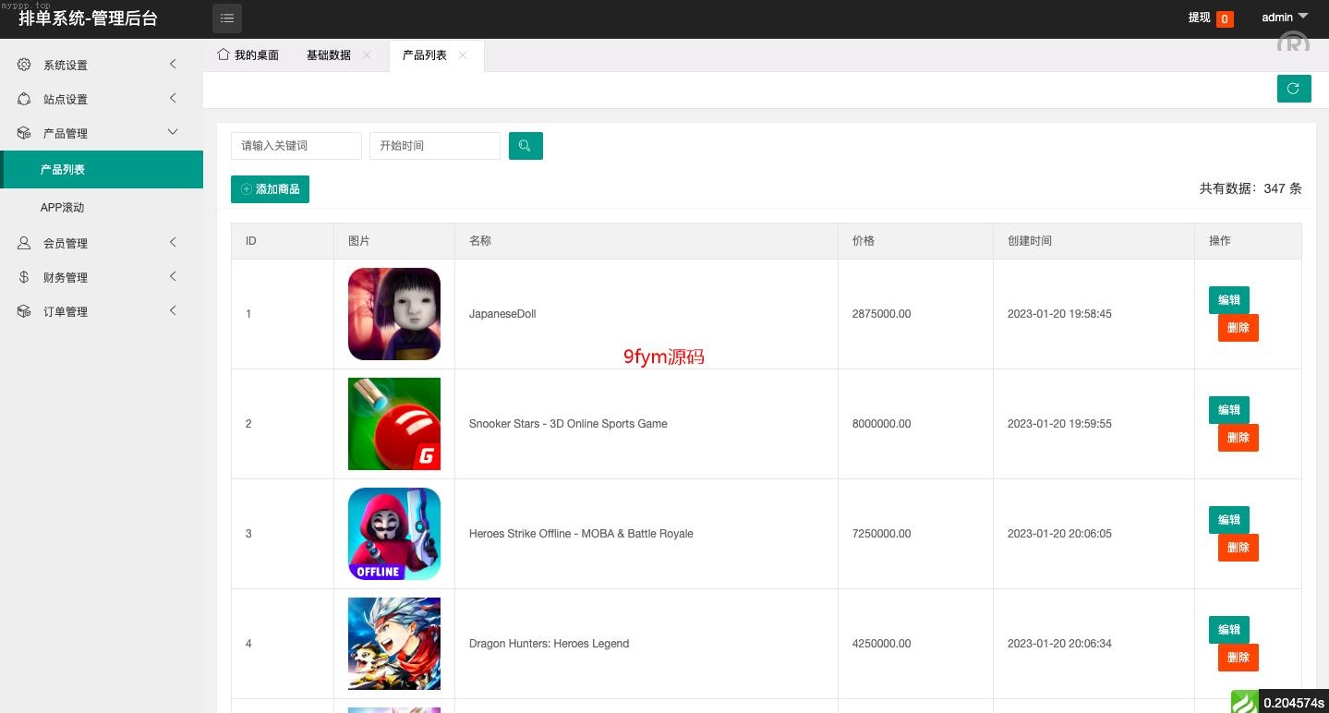Click the 财务管理 dollar sign icon
The width and height of the screenshot is (1329, 713).
(25, 277)
